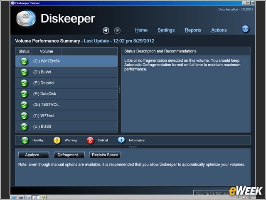The width and height of the screenshot is (266, 200).
Task: Select the (U:) BUSS volume row
Action: click(66, 127)
